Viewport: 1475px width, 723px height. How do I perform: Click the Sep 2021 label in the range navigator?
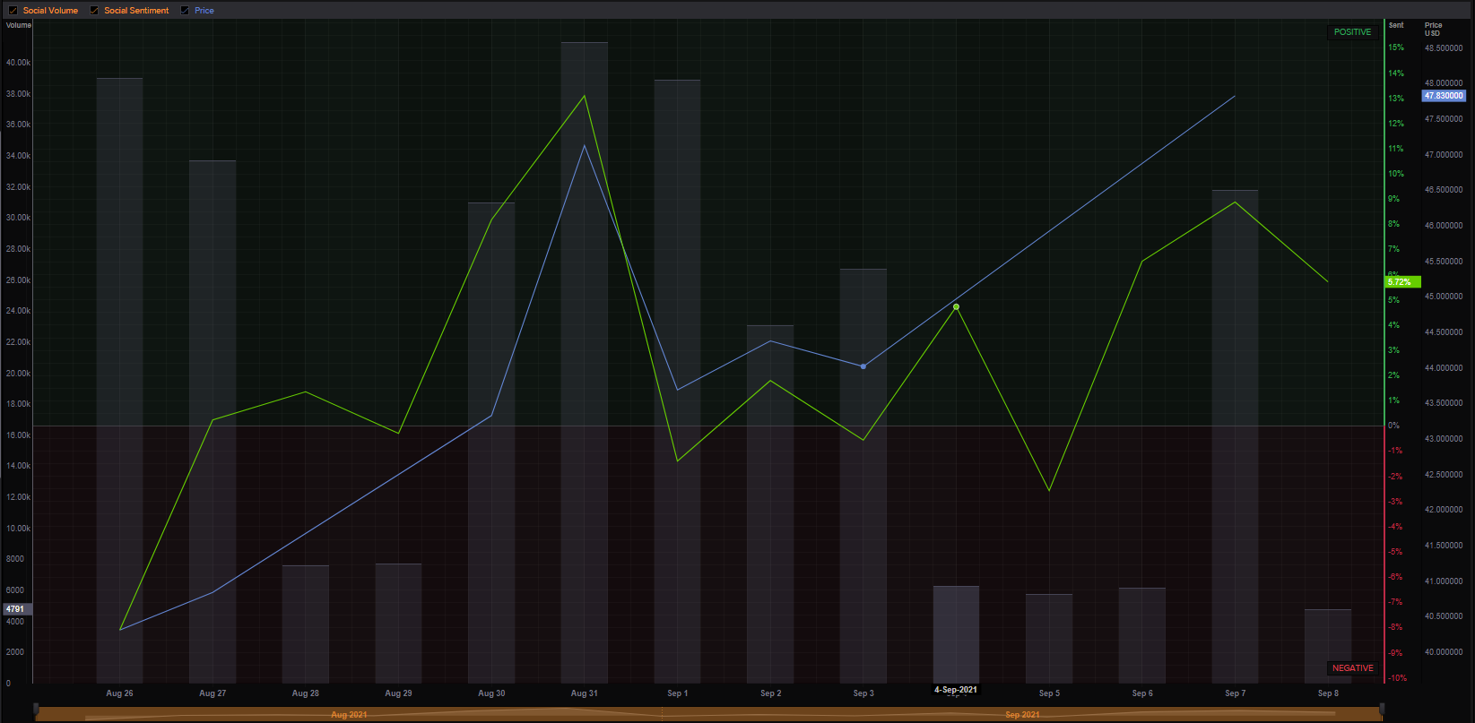click(x=1022, y=715)
